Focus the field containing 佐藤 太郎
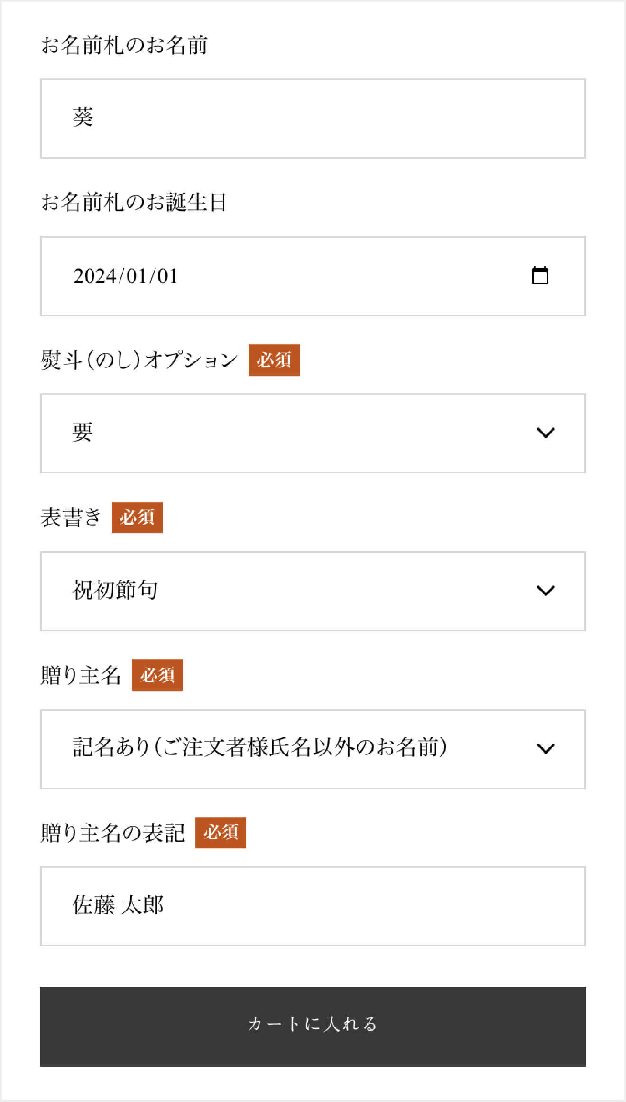The height and width of the screenshot is (1102, 626). [313, 906]
